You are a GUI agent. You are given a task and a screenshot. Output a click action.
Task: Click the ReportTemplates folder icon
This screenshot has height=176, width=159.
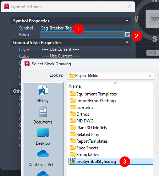coord(73,141)
